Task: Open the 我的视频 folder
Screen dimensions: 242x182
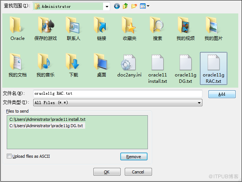Action: point(186,29)
